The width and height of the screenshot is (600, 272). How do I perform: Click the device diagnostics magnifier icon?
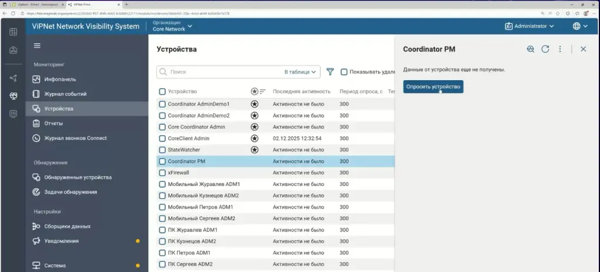530,49
